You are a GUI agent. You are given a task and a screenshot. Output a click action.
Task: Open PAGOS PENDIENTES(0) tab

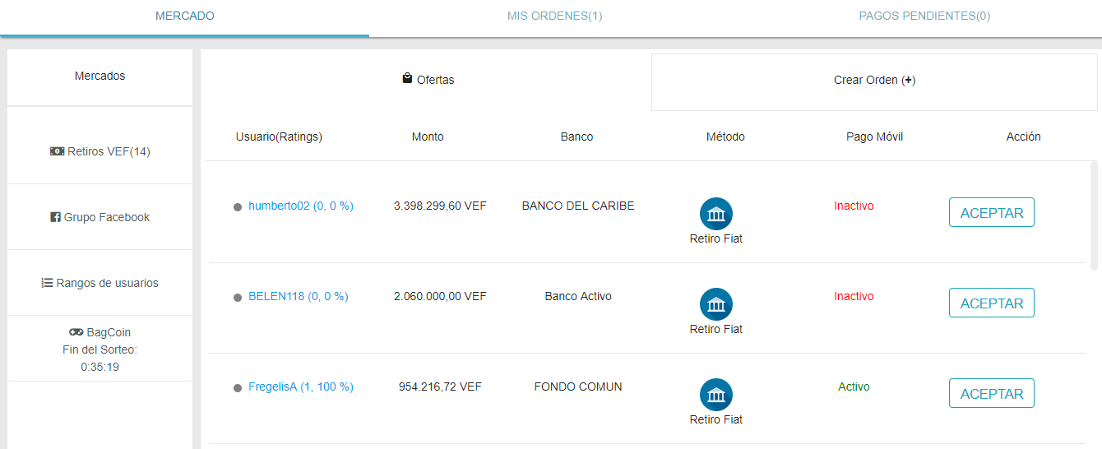pos(924,16)
